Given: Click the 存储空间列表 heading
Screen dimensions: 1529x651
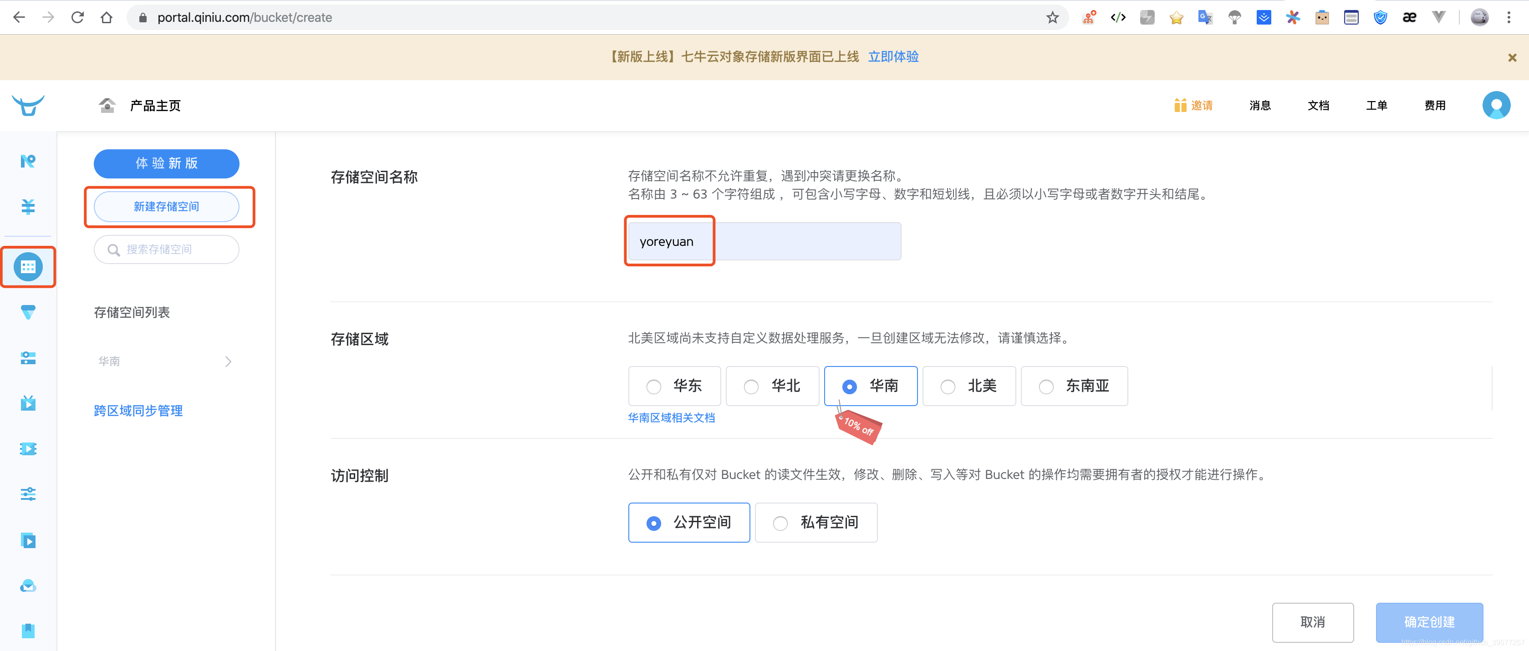Looking at the screenshot, I should [x=132, y=312].
